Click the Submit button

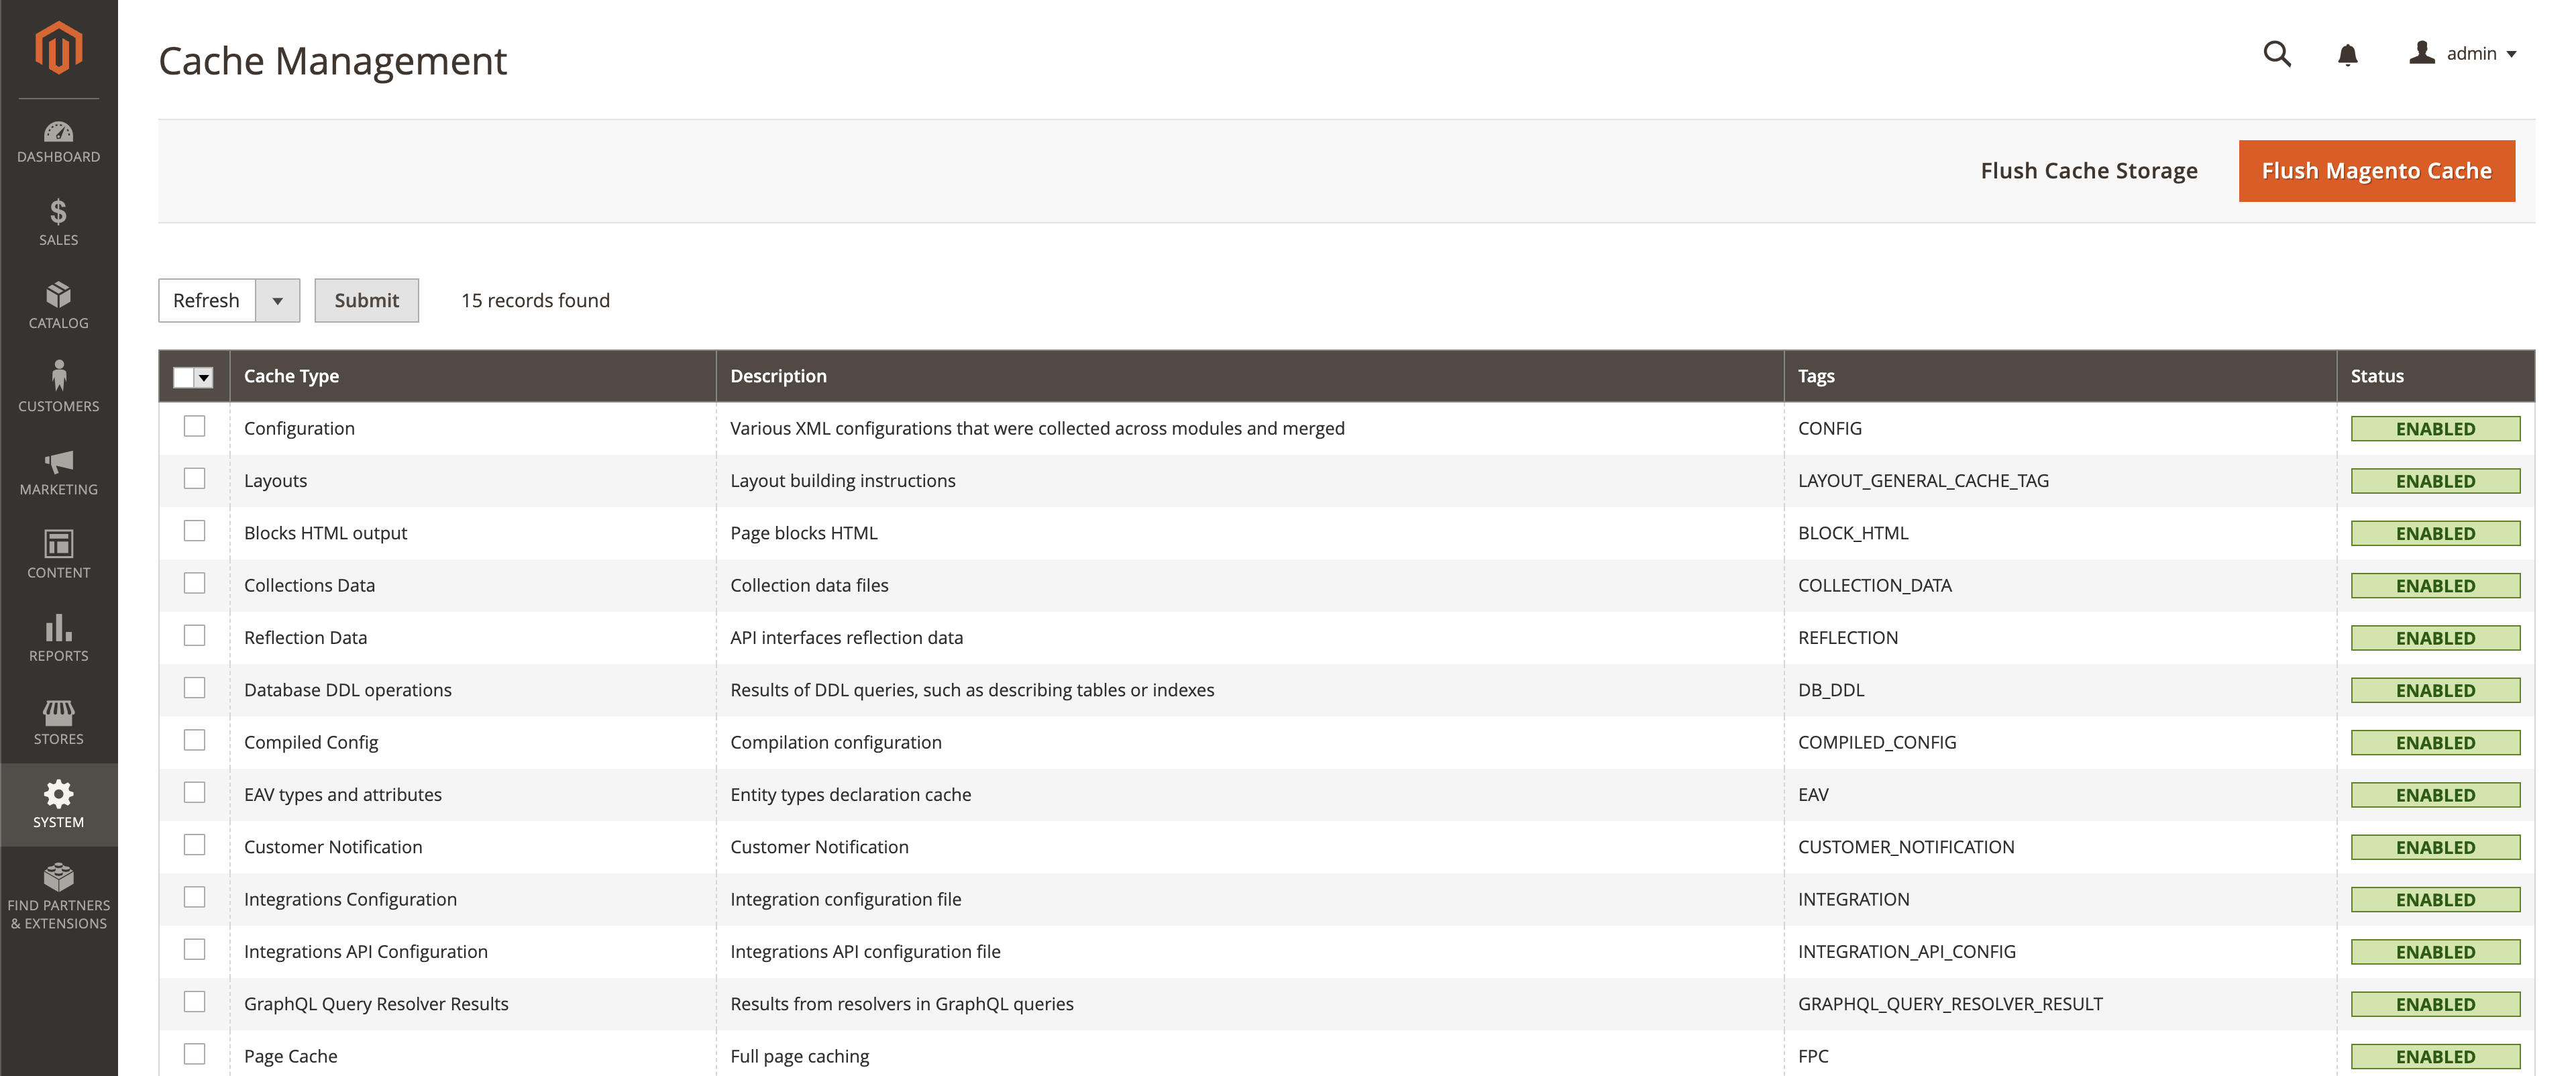pos(366,300)
